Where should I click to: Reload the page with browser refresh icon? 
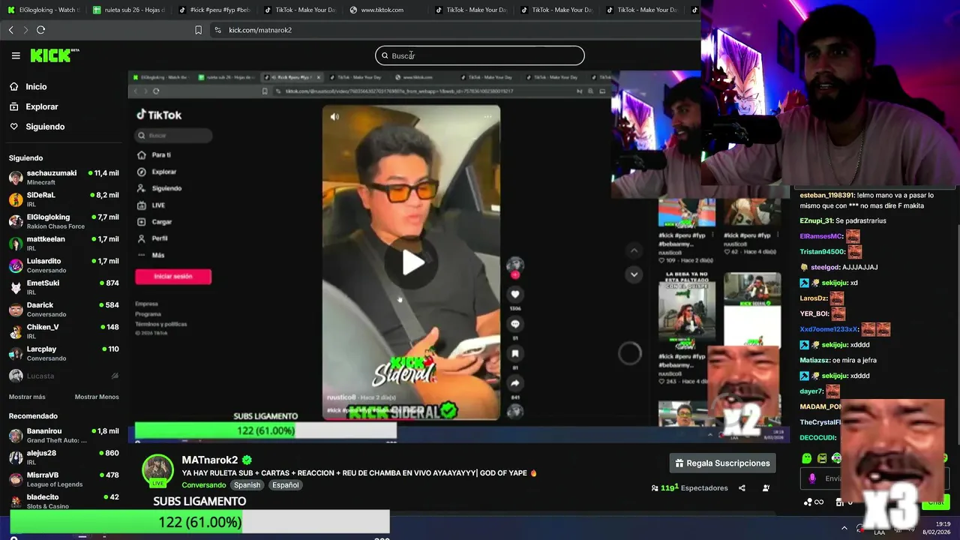40,30
